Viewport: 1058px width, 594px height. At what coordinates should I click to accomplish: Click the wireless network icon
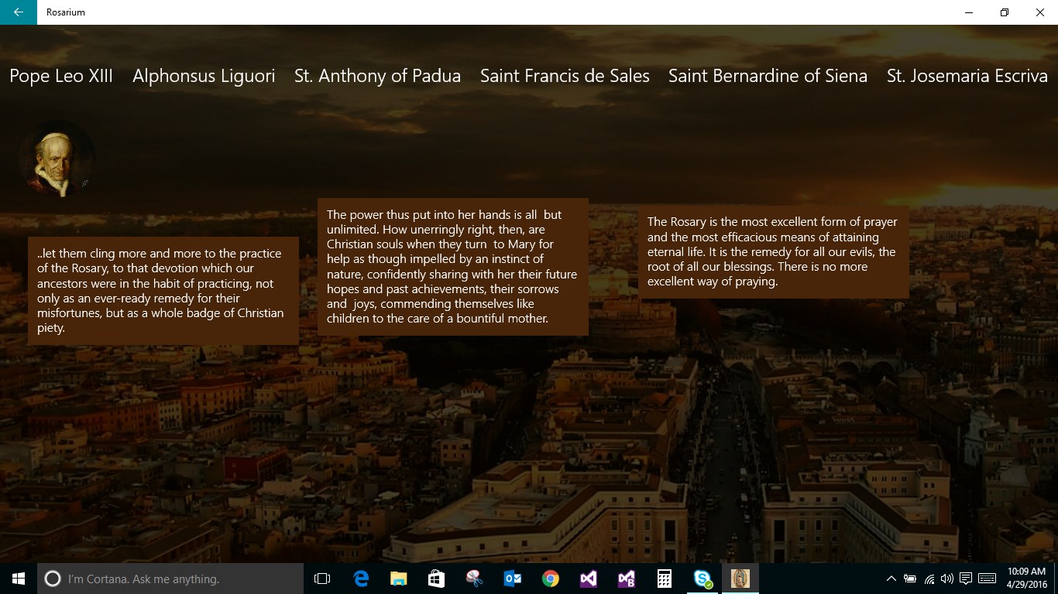point(928,578)
